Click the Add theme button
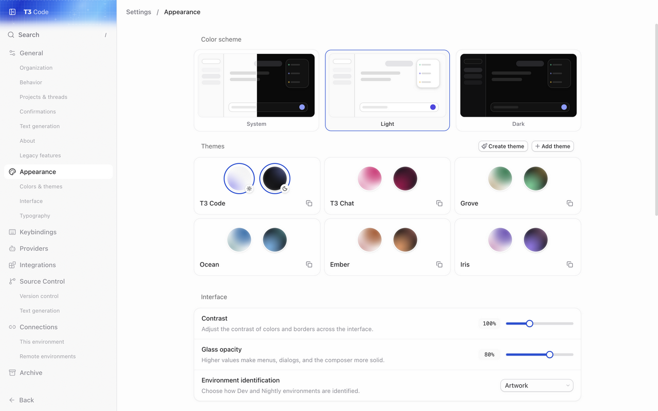The image size is (658, 411). click(x=553, y=146)
